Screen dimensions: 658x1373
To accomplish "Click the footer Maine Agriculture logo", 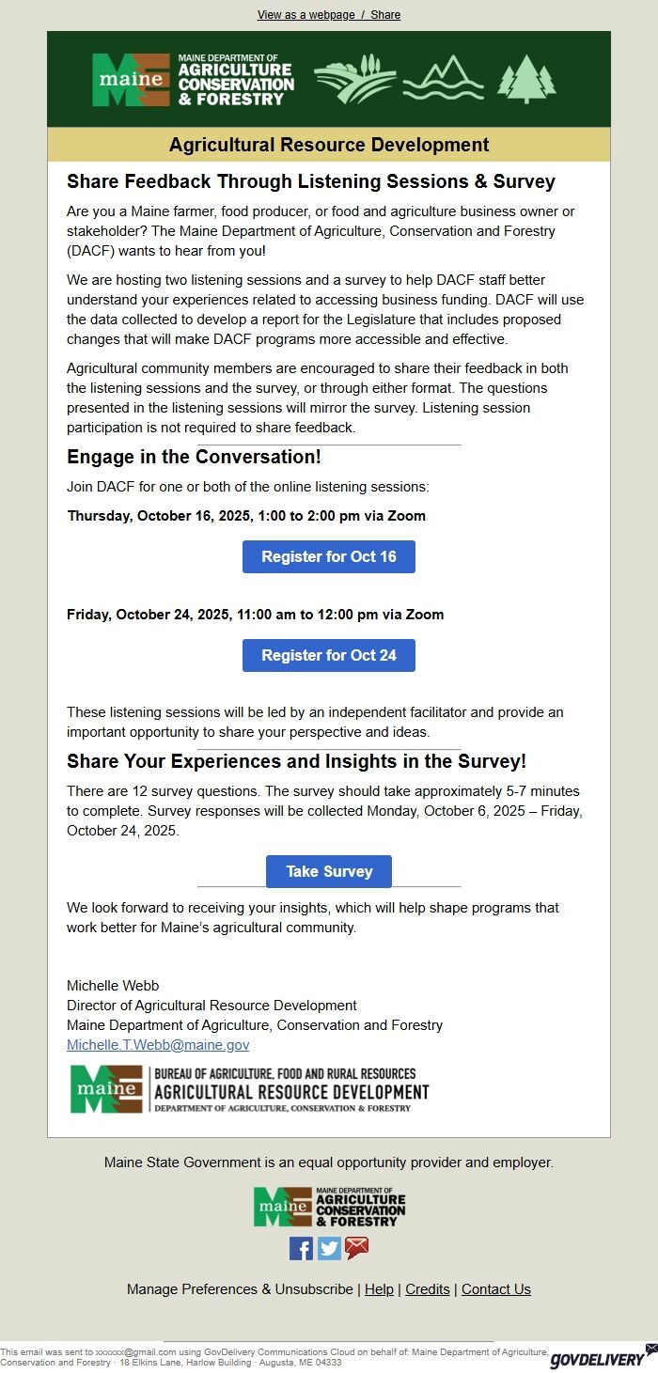I will [329, 1207].
